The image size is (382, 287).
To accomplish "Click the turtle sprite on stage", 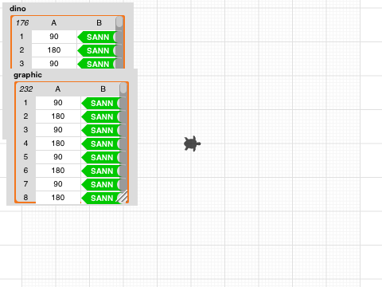I will (x=193, y=143).
